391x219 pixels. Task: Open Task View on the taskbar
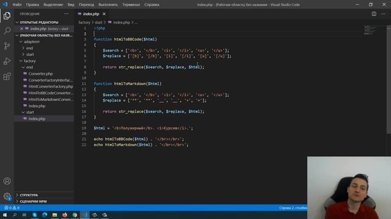[x=24, y=215]
